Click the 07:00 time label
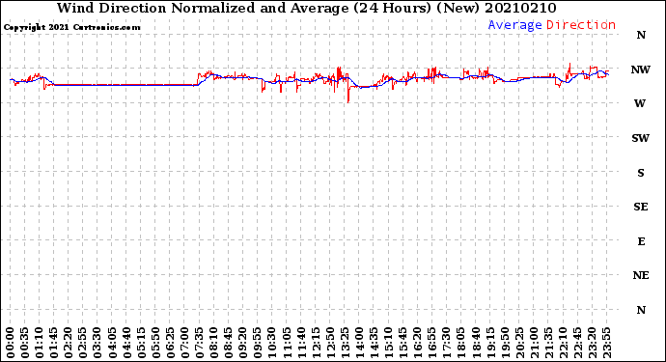The height and width of the screenshot is (362, 666). (x=184, y=343)
